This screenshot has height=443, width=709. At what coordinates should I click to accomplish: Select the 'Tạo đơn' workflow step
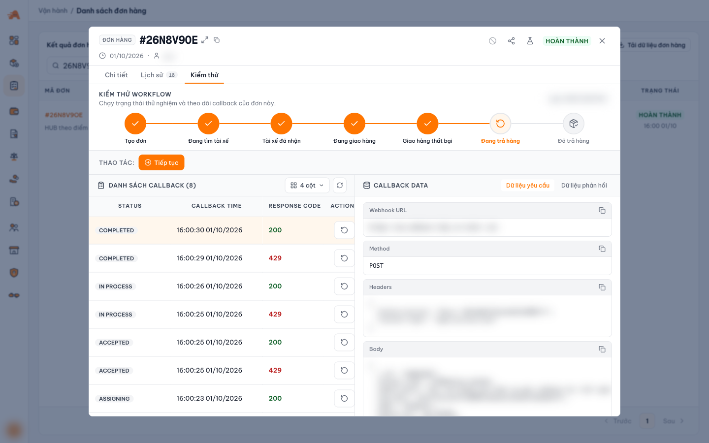click(135, 124)
